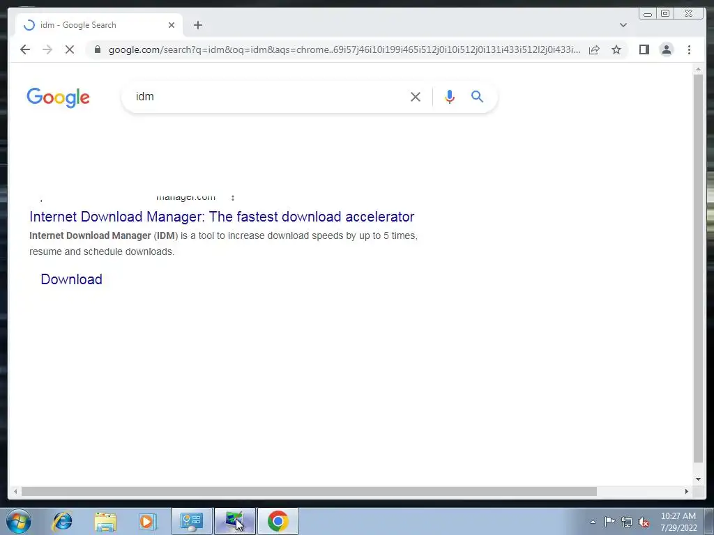The width and height of the screenshot is (714, 535).
Task: Show hidden system tray icons
Action: (593, 522)
